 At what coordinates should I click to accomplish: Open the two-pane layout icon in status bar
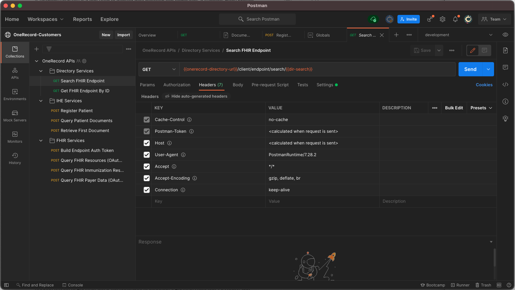[499, 285]
